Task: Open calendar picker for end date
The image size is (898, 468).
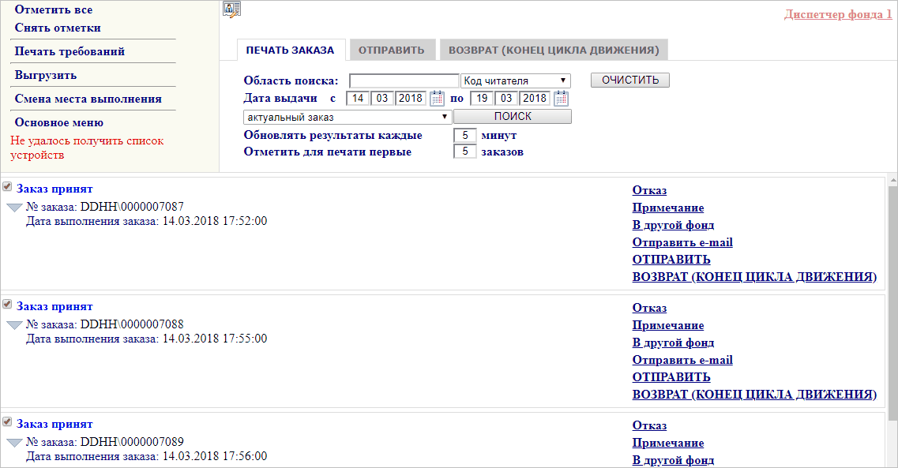Action: 561,99
